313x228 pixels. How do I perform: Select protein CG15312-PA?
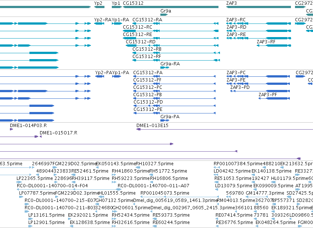[174, 76]
